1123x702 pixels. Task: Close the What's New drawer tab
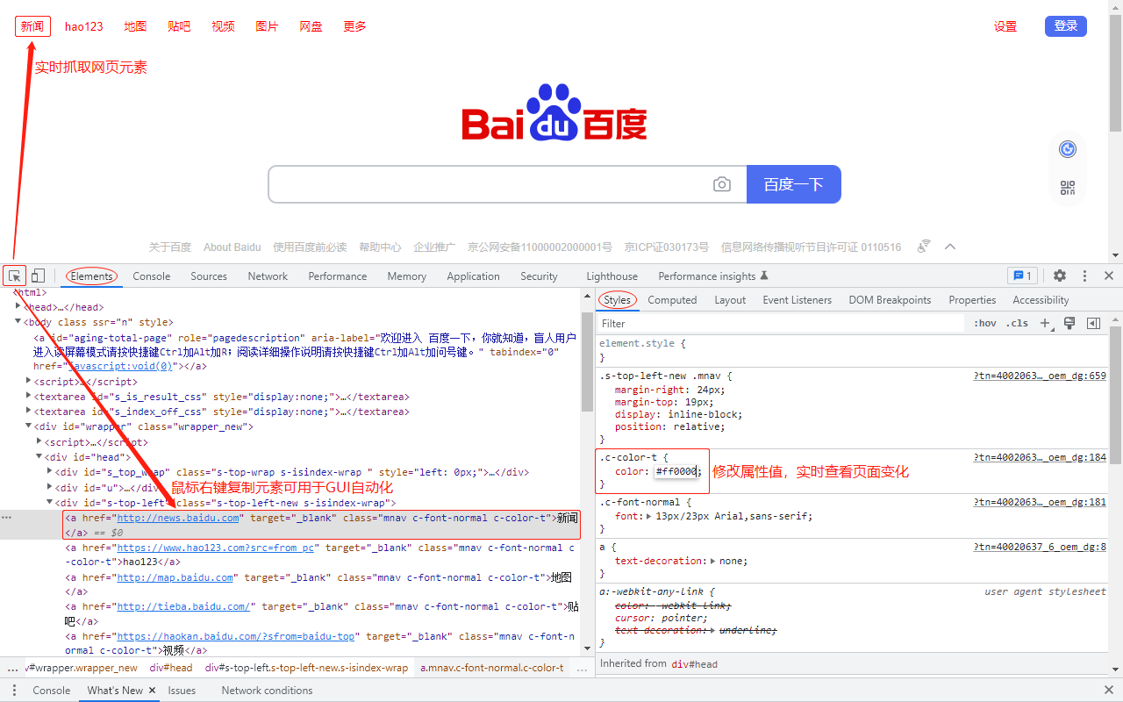coord(152,691)
